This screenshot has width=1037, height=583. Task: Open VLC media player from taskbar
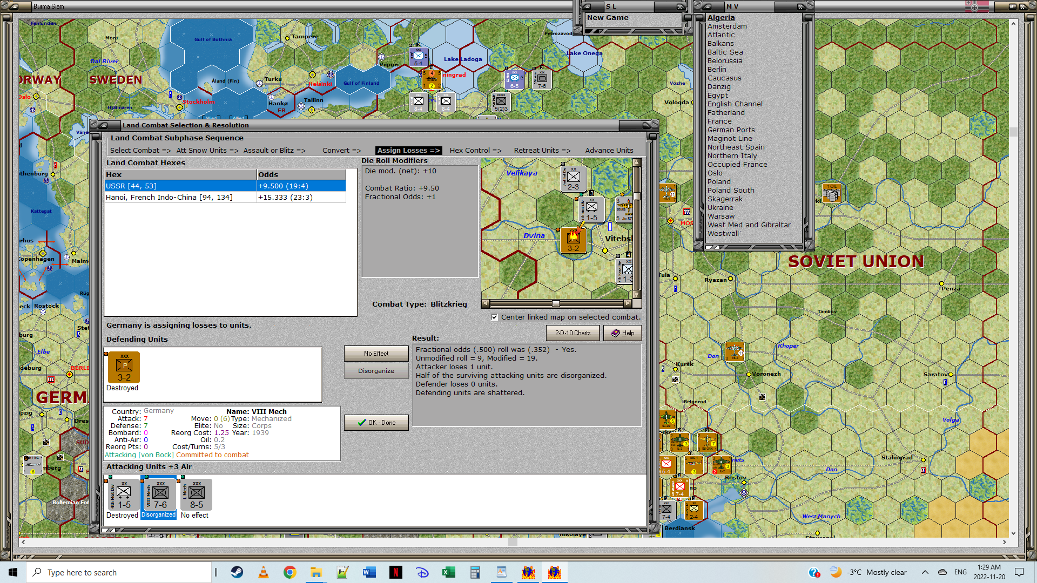(264, 572)
